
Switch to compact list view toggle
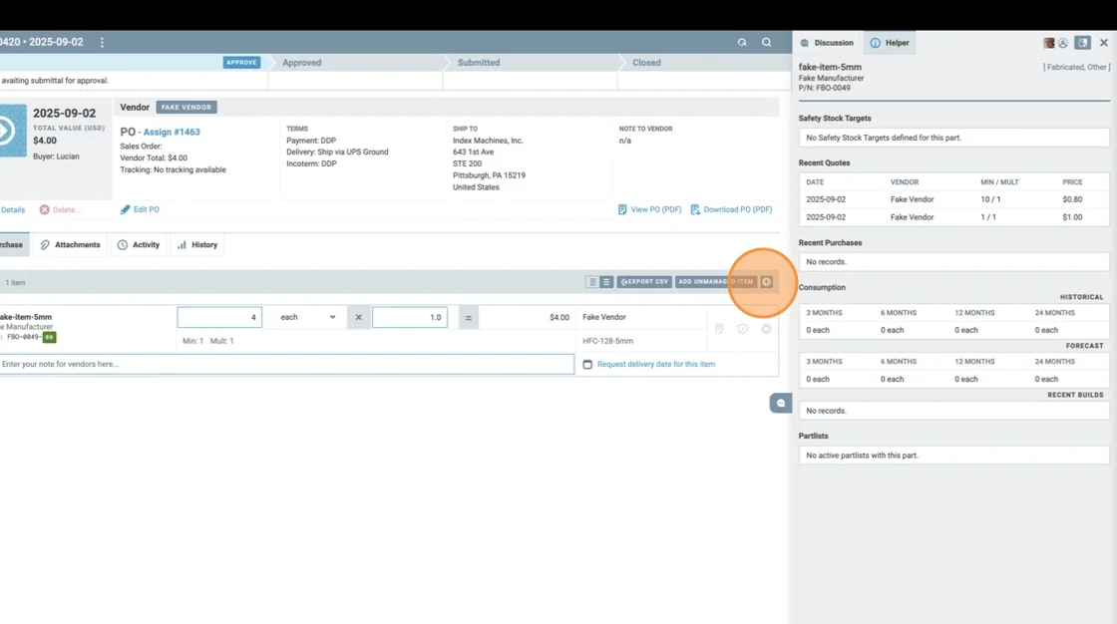(592, 282)
